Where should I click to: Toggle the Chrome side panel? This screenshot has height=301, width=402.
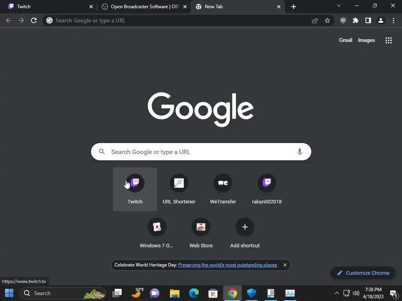[x=368, y=20]
